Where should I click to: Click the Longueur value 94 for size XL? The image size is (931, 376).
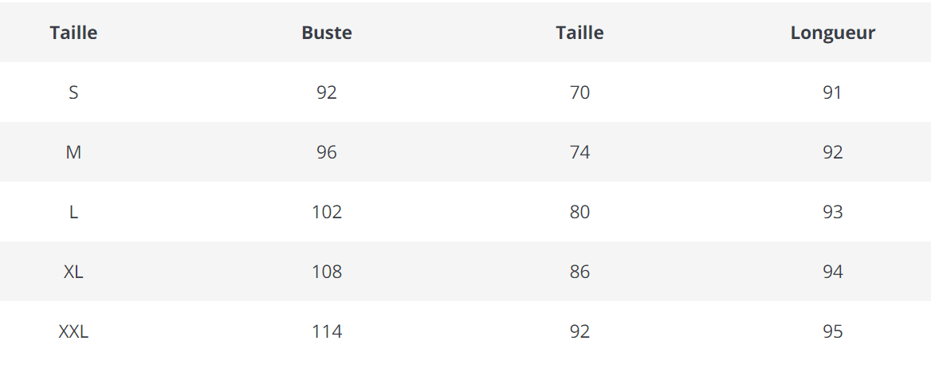point(833,272)
